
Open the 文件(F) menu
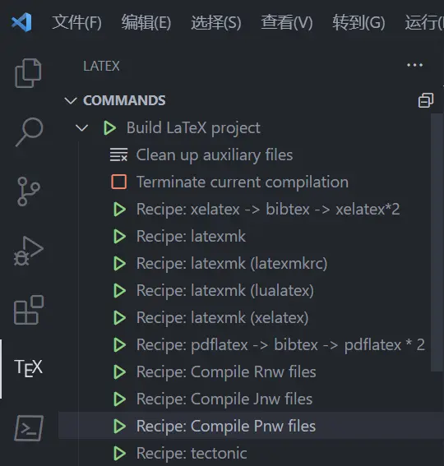click(77, 22)
